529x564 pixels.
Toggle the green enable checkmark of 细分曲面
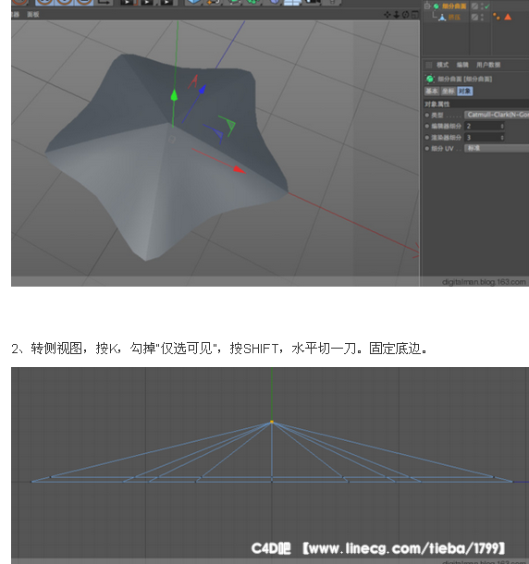click(x=487, y=6)
